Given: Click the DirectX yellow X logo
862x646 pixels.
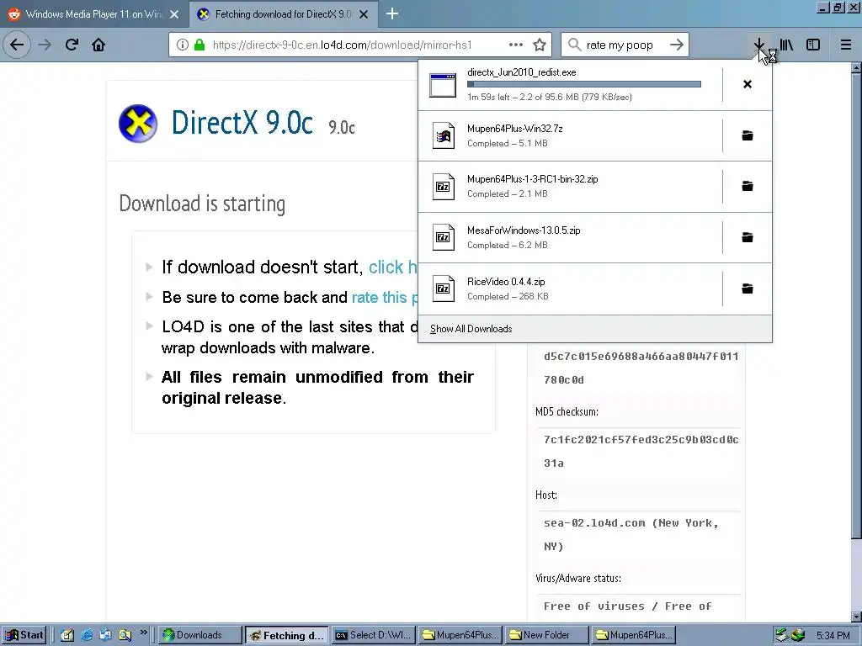Looking at the screenshot, I should pyautogui.click(x=138, y=123).
